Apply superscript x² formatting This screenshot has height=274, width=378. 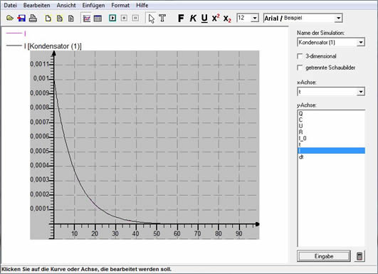pyautogui.click(x=216, y=18)
